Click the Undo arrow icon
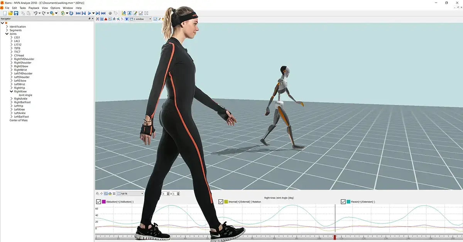This screenshot has height=242, width=463. (x=35, y=13)
